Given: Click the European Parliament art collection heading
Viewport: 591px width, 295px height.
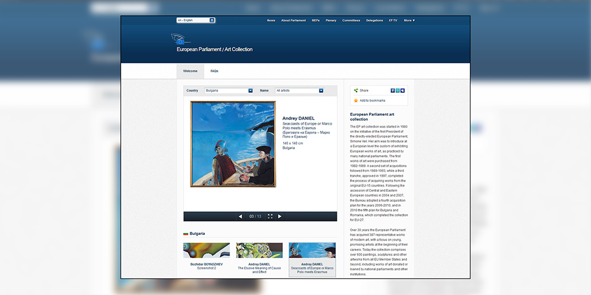Looking at the screenshot, I should tap(372, 117).
